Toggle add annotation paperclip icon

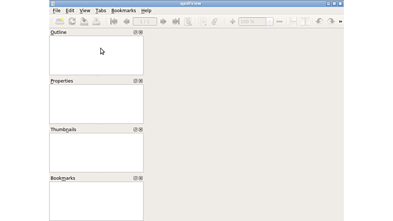point(214,21)
